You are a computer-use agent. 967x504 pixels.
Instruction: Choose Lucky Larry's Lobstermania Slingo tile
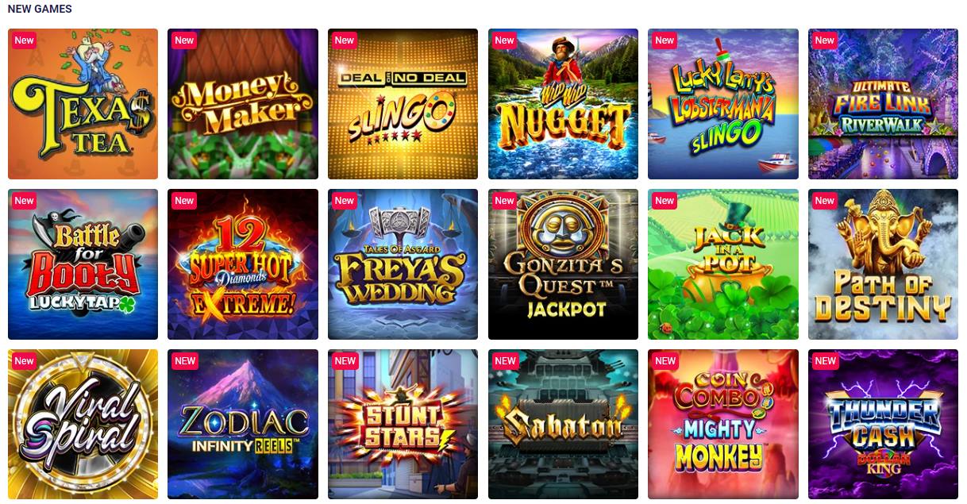(723, 104)
